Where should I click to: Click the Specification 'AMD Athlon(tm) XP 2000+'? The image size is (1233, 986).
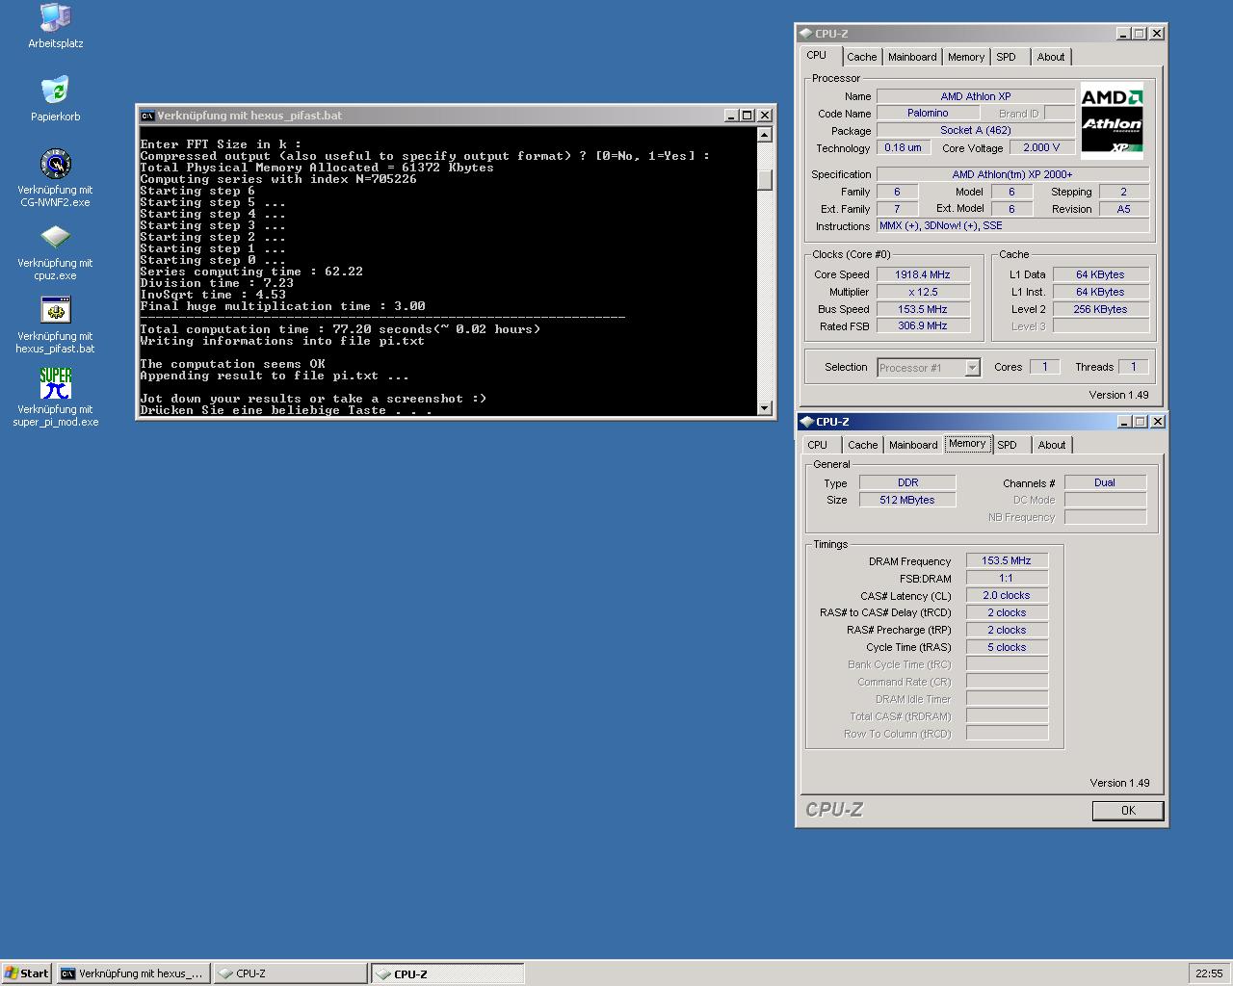point(1012,175)
